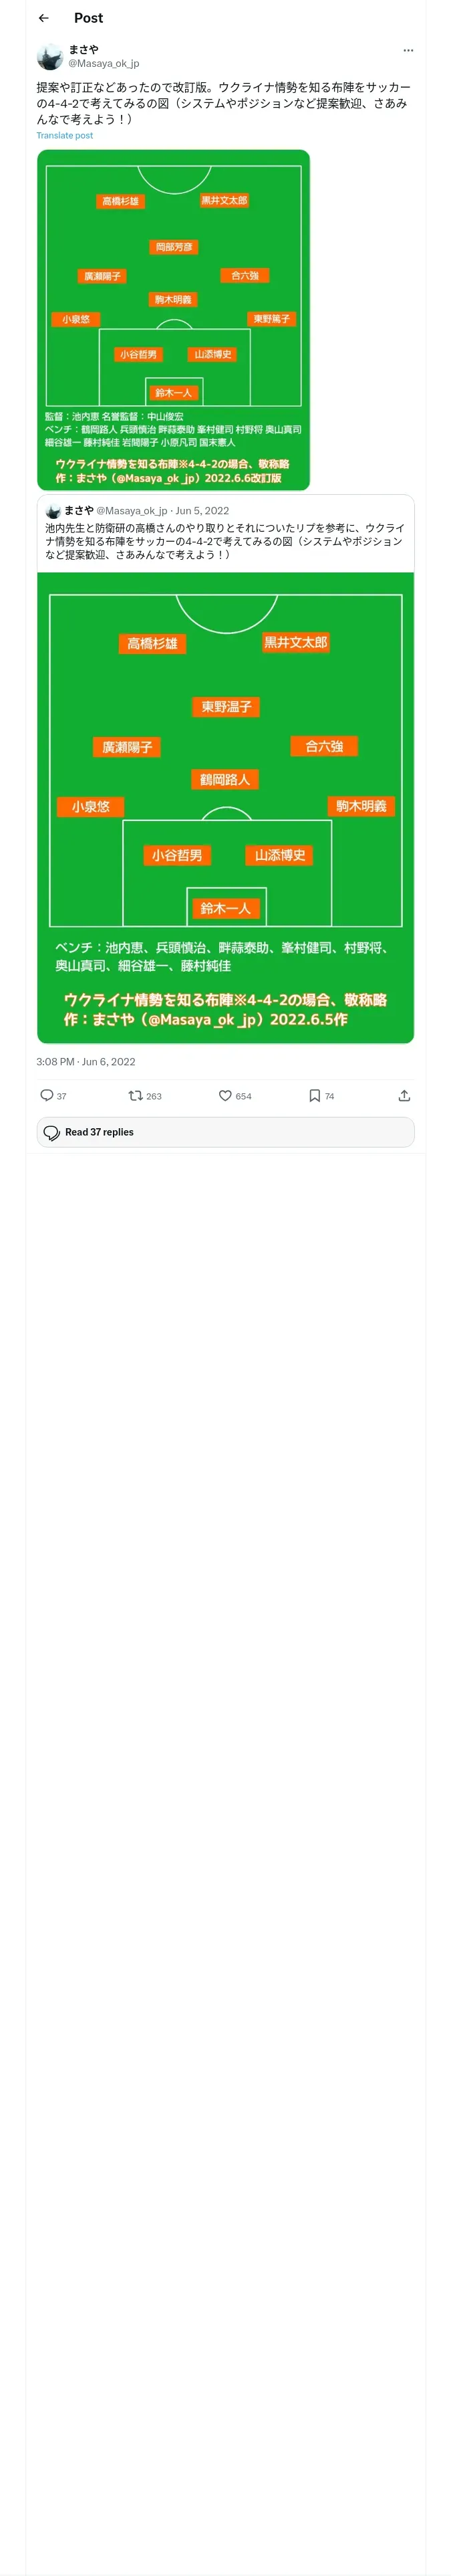The height and width of the screenshot is (2576, 451).
Task: Click the reply comment icon
Action: [47, 1095]
